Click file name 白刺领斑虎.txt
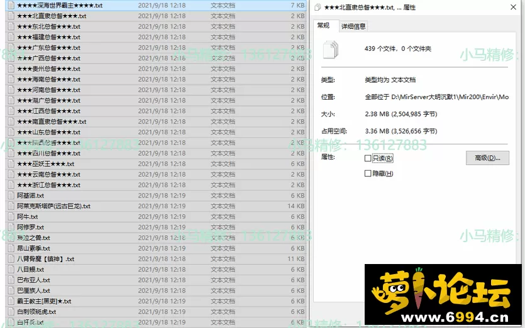Image resolution: width=525 pixels, height=328 pixels. (x=36, y=312)
